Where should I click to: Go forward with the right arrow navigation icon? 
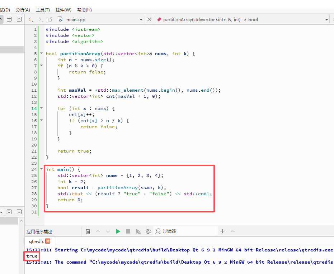coord(40,20)
